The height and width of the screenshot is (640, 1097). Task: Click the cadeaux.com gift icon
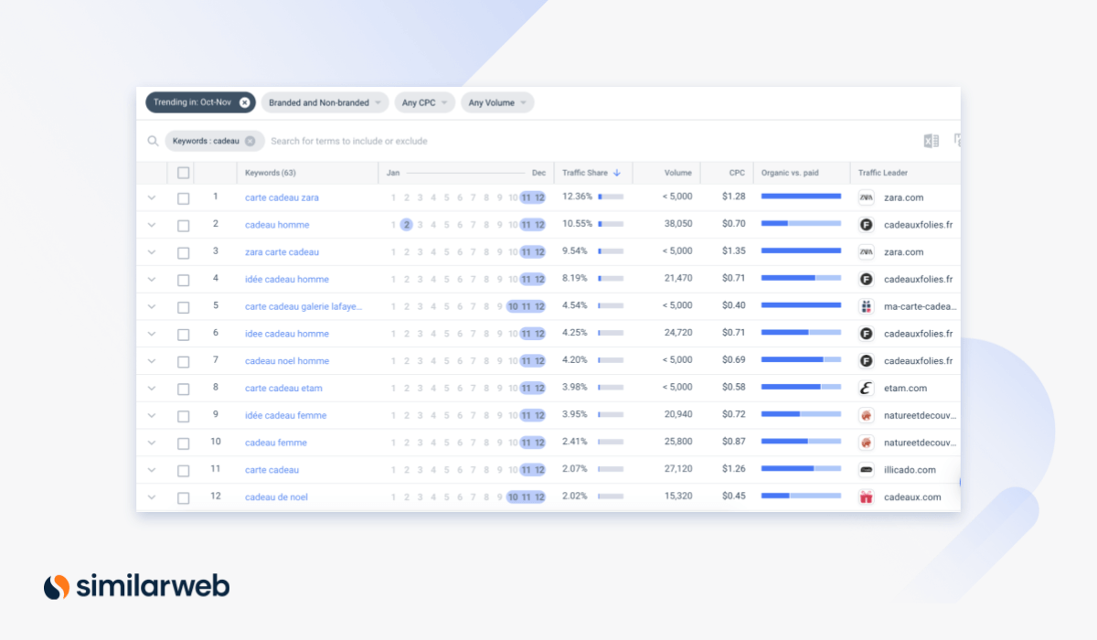point(866,497)
